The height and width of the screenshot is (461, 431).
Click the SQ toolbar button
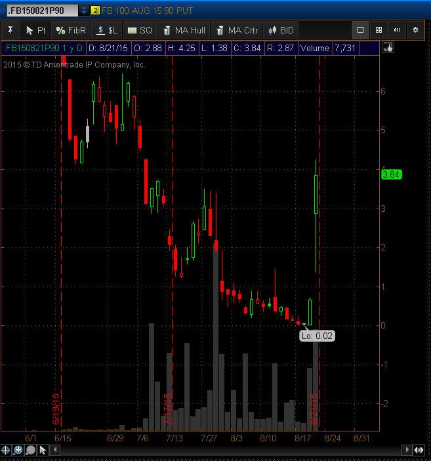tap(140, 30)
